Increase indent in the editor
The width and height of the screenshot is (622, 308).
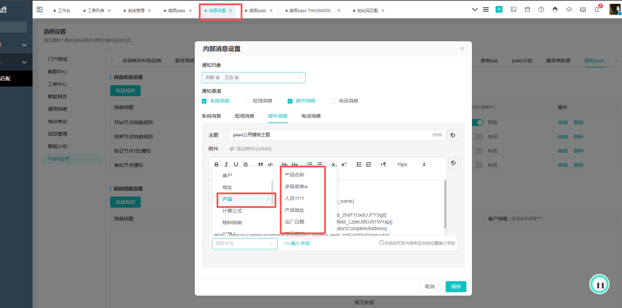[369, 164]
